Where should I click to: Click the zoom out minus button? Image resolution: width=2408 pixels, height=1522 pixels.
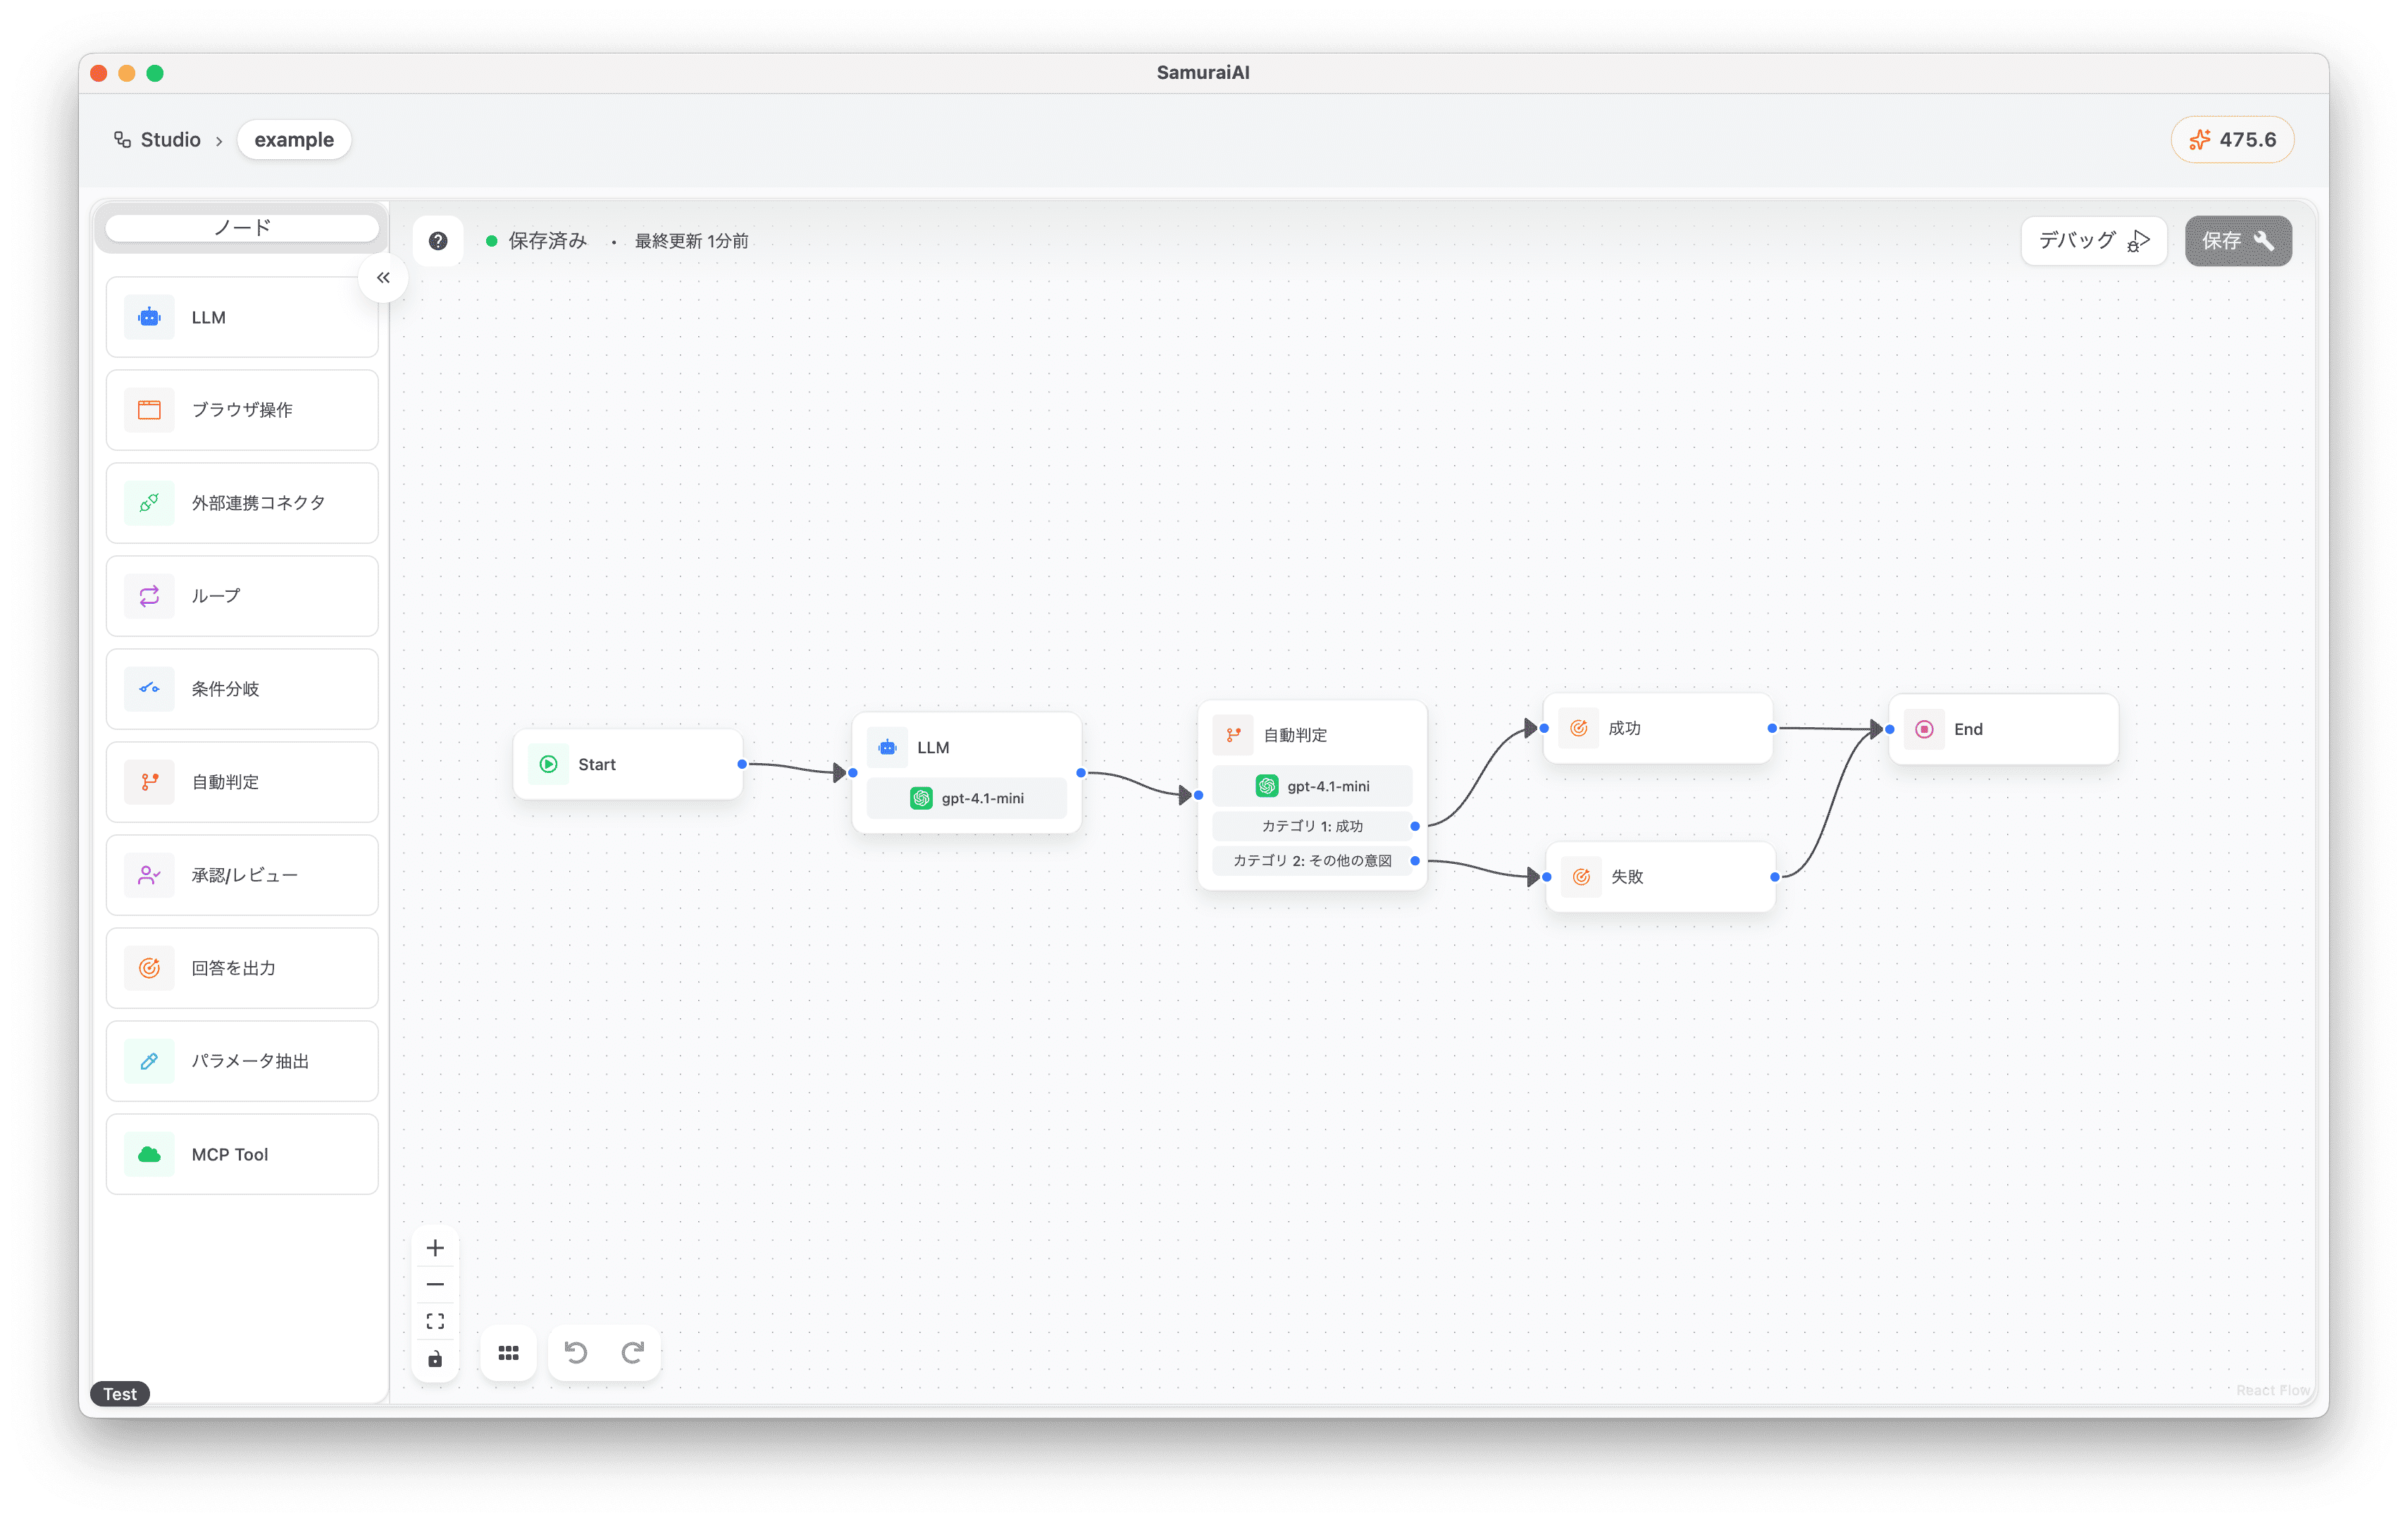tap(435, 1285)
